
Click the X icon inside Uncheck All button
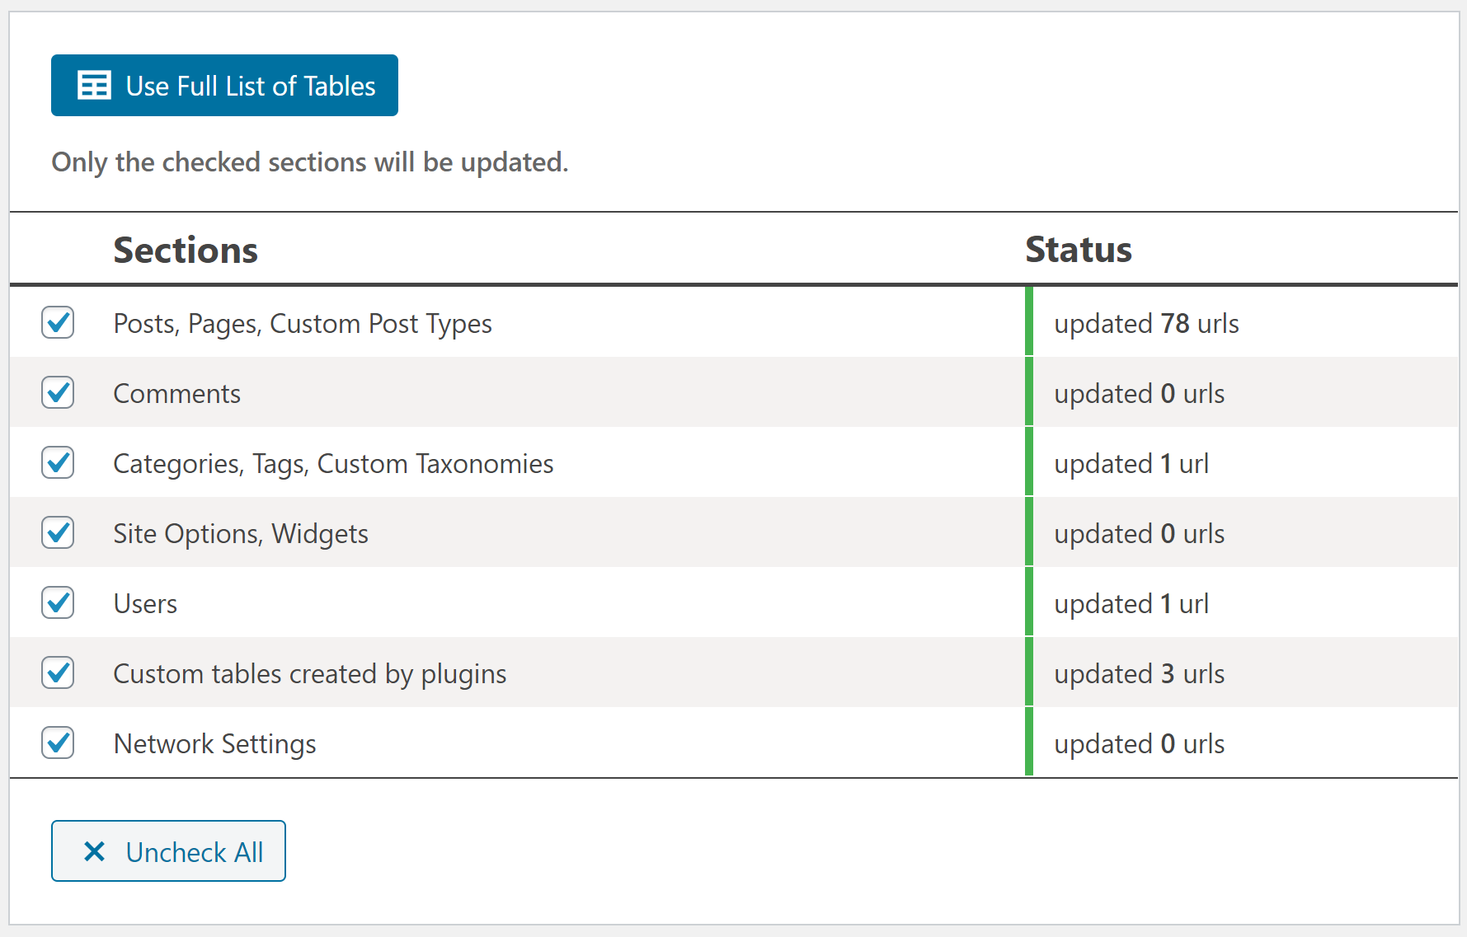(93, 851)
